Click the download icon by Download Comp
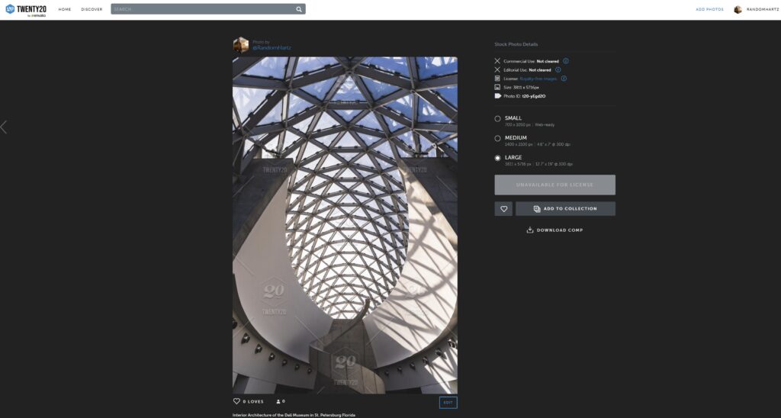This screenshot has width=781, height=418. pos(530,230)
